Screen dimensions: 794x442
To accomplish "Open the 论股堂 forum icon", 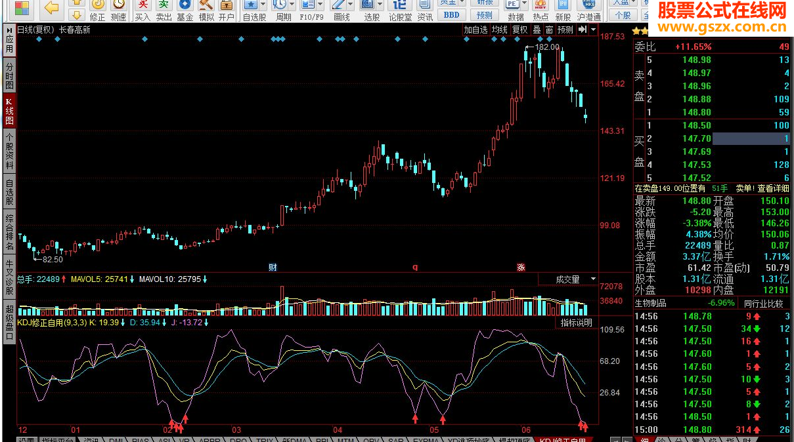I will tap(400, 10).
